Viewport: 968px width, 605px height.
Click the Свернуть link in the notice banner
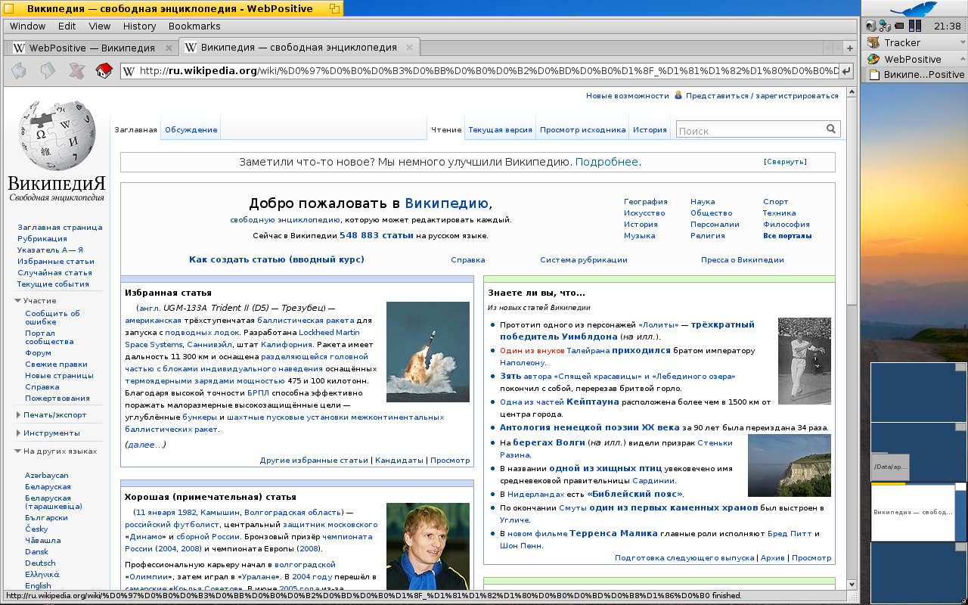pyautogui.click(x=785, y=162)
